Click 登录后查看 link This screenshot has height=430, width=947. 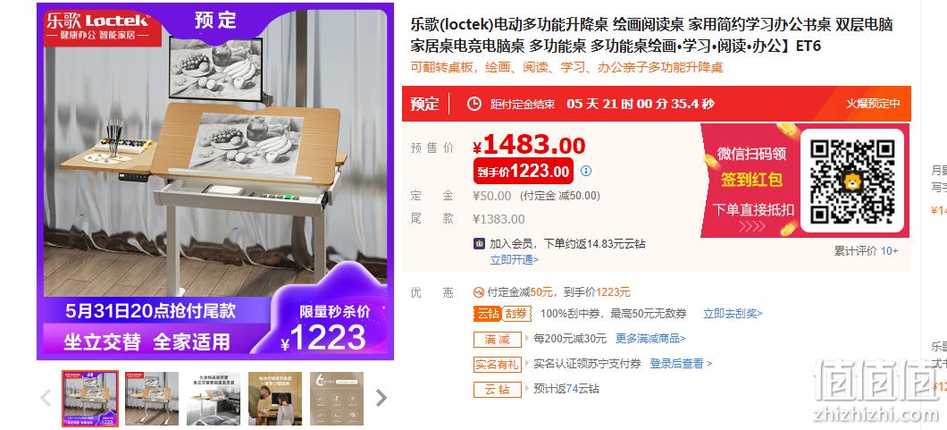tap(681, 364)
